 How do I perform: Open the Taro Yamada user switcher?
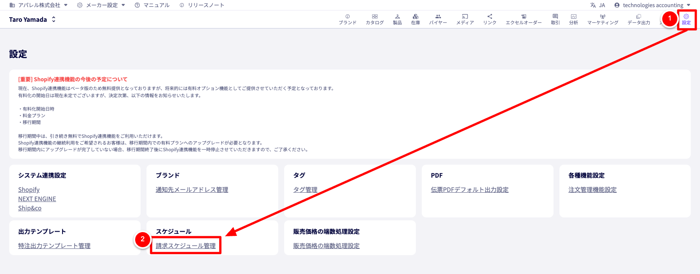(x=32, y=19)
